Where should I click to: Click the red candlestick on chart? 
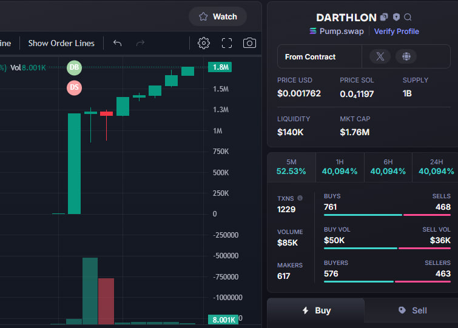click(106, 113)
